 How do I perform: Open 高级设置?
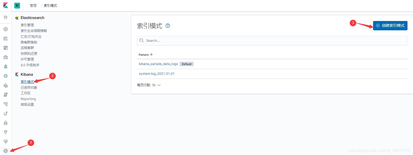coord(27,104)
